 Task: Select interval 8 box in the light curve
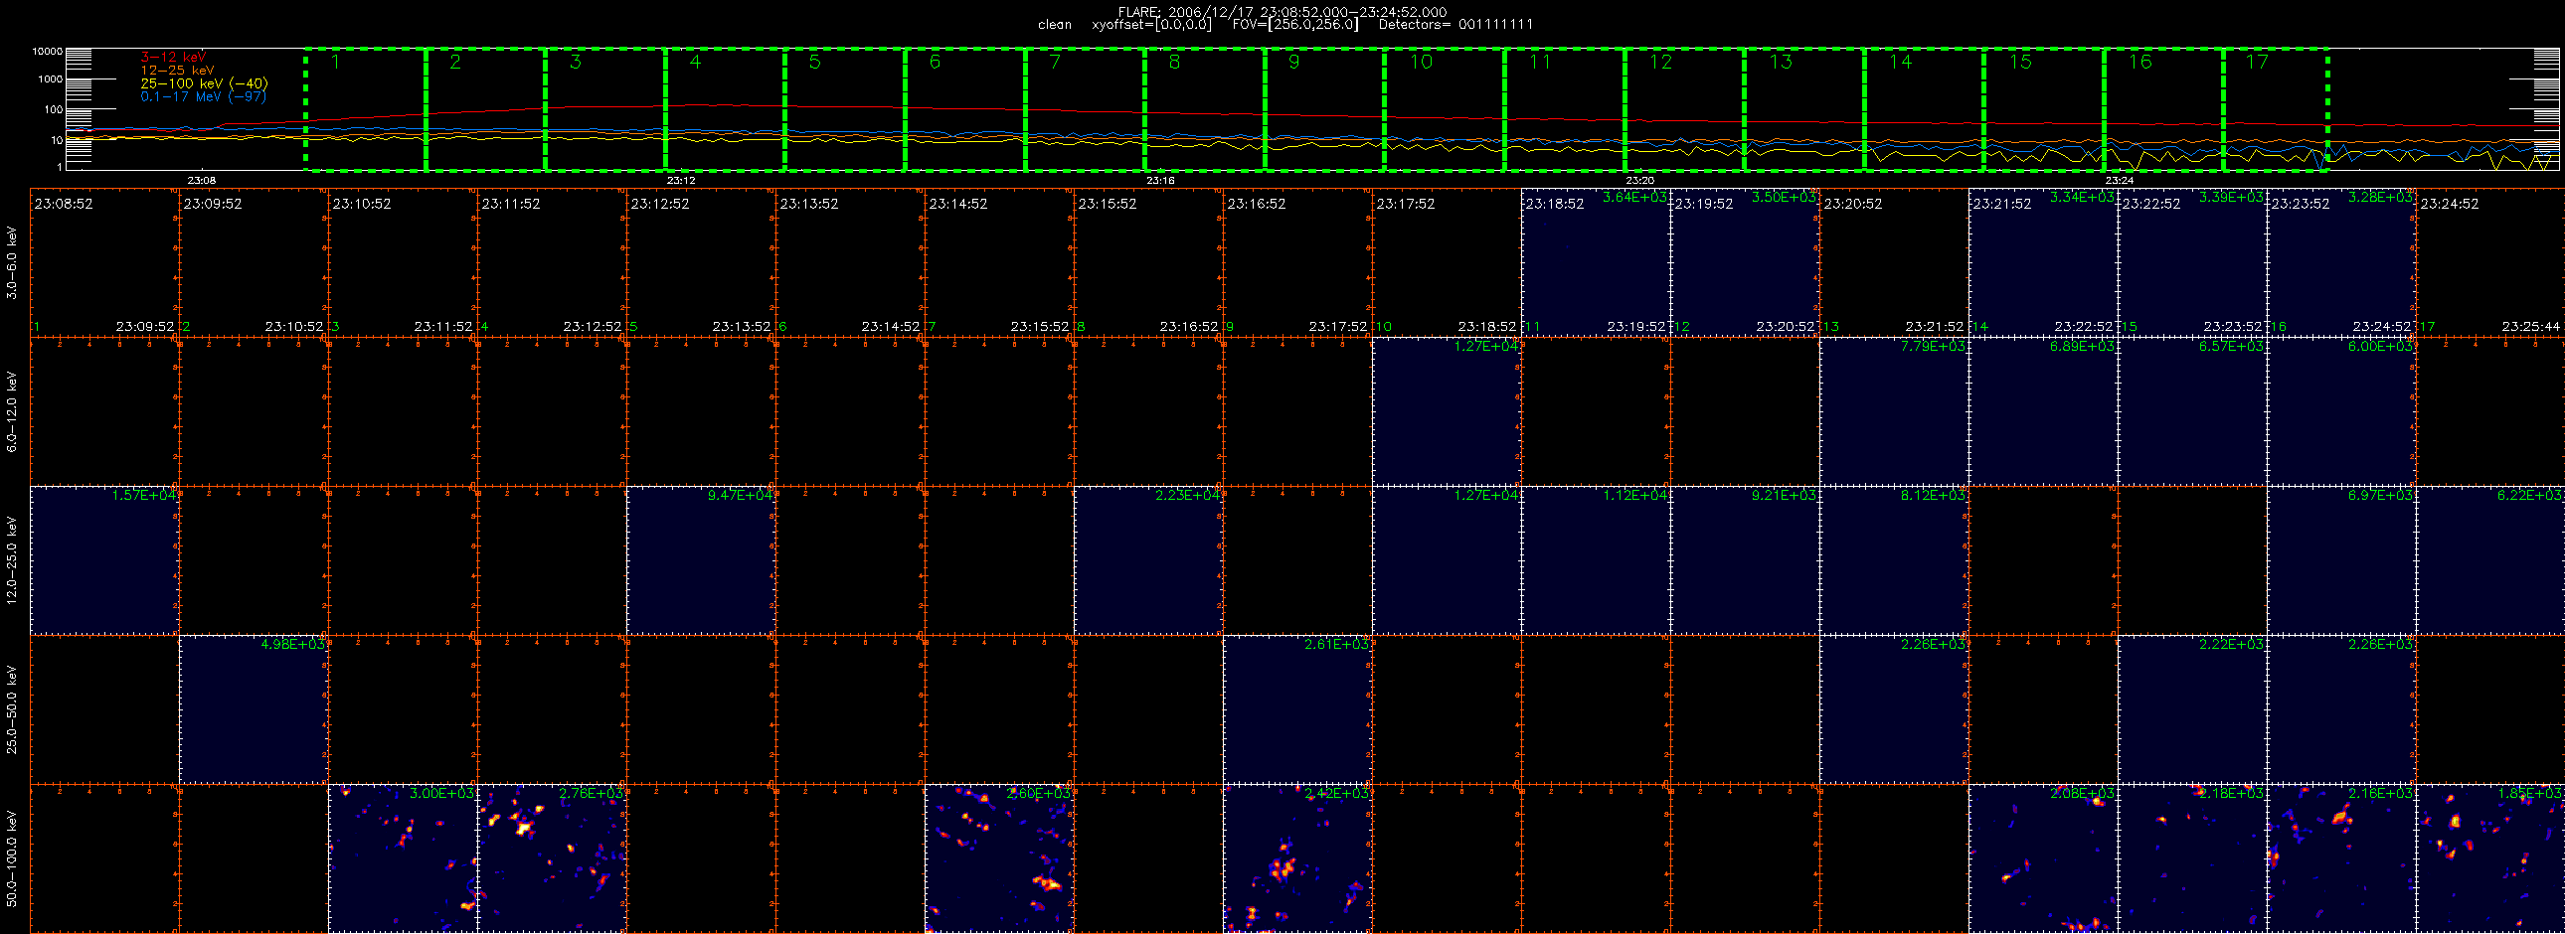1204,109
